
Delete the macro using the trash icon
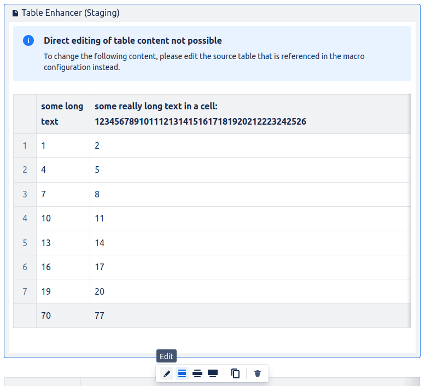tap(258, 373)
